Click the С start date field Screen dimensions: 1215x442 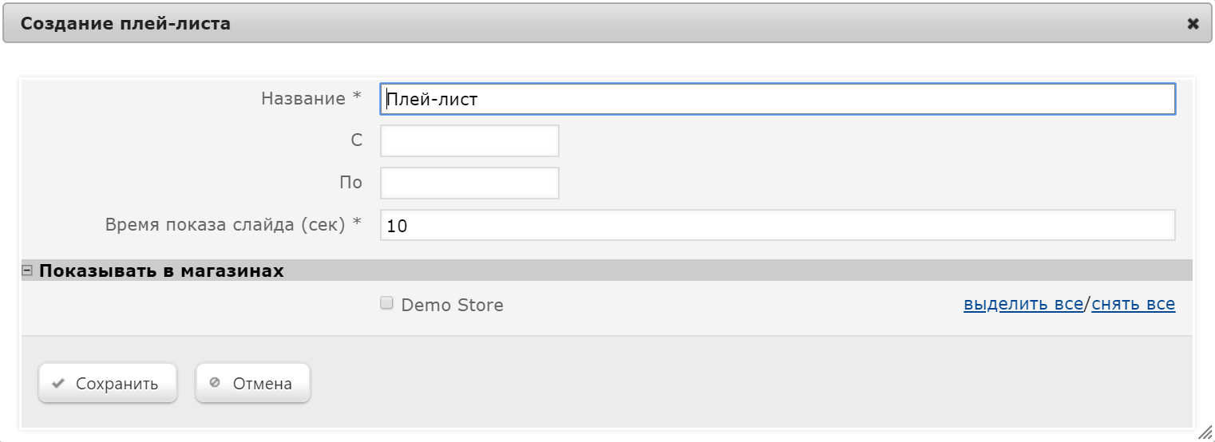pos(469,141)
